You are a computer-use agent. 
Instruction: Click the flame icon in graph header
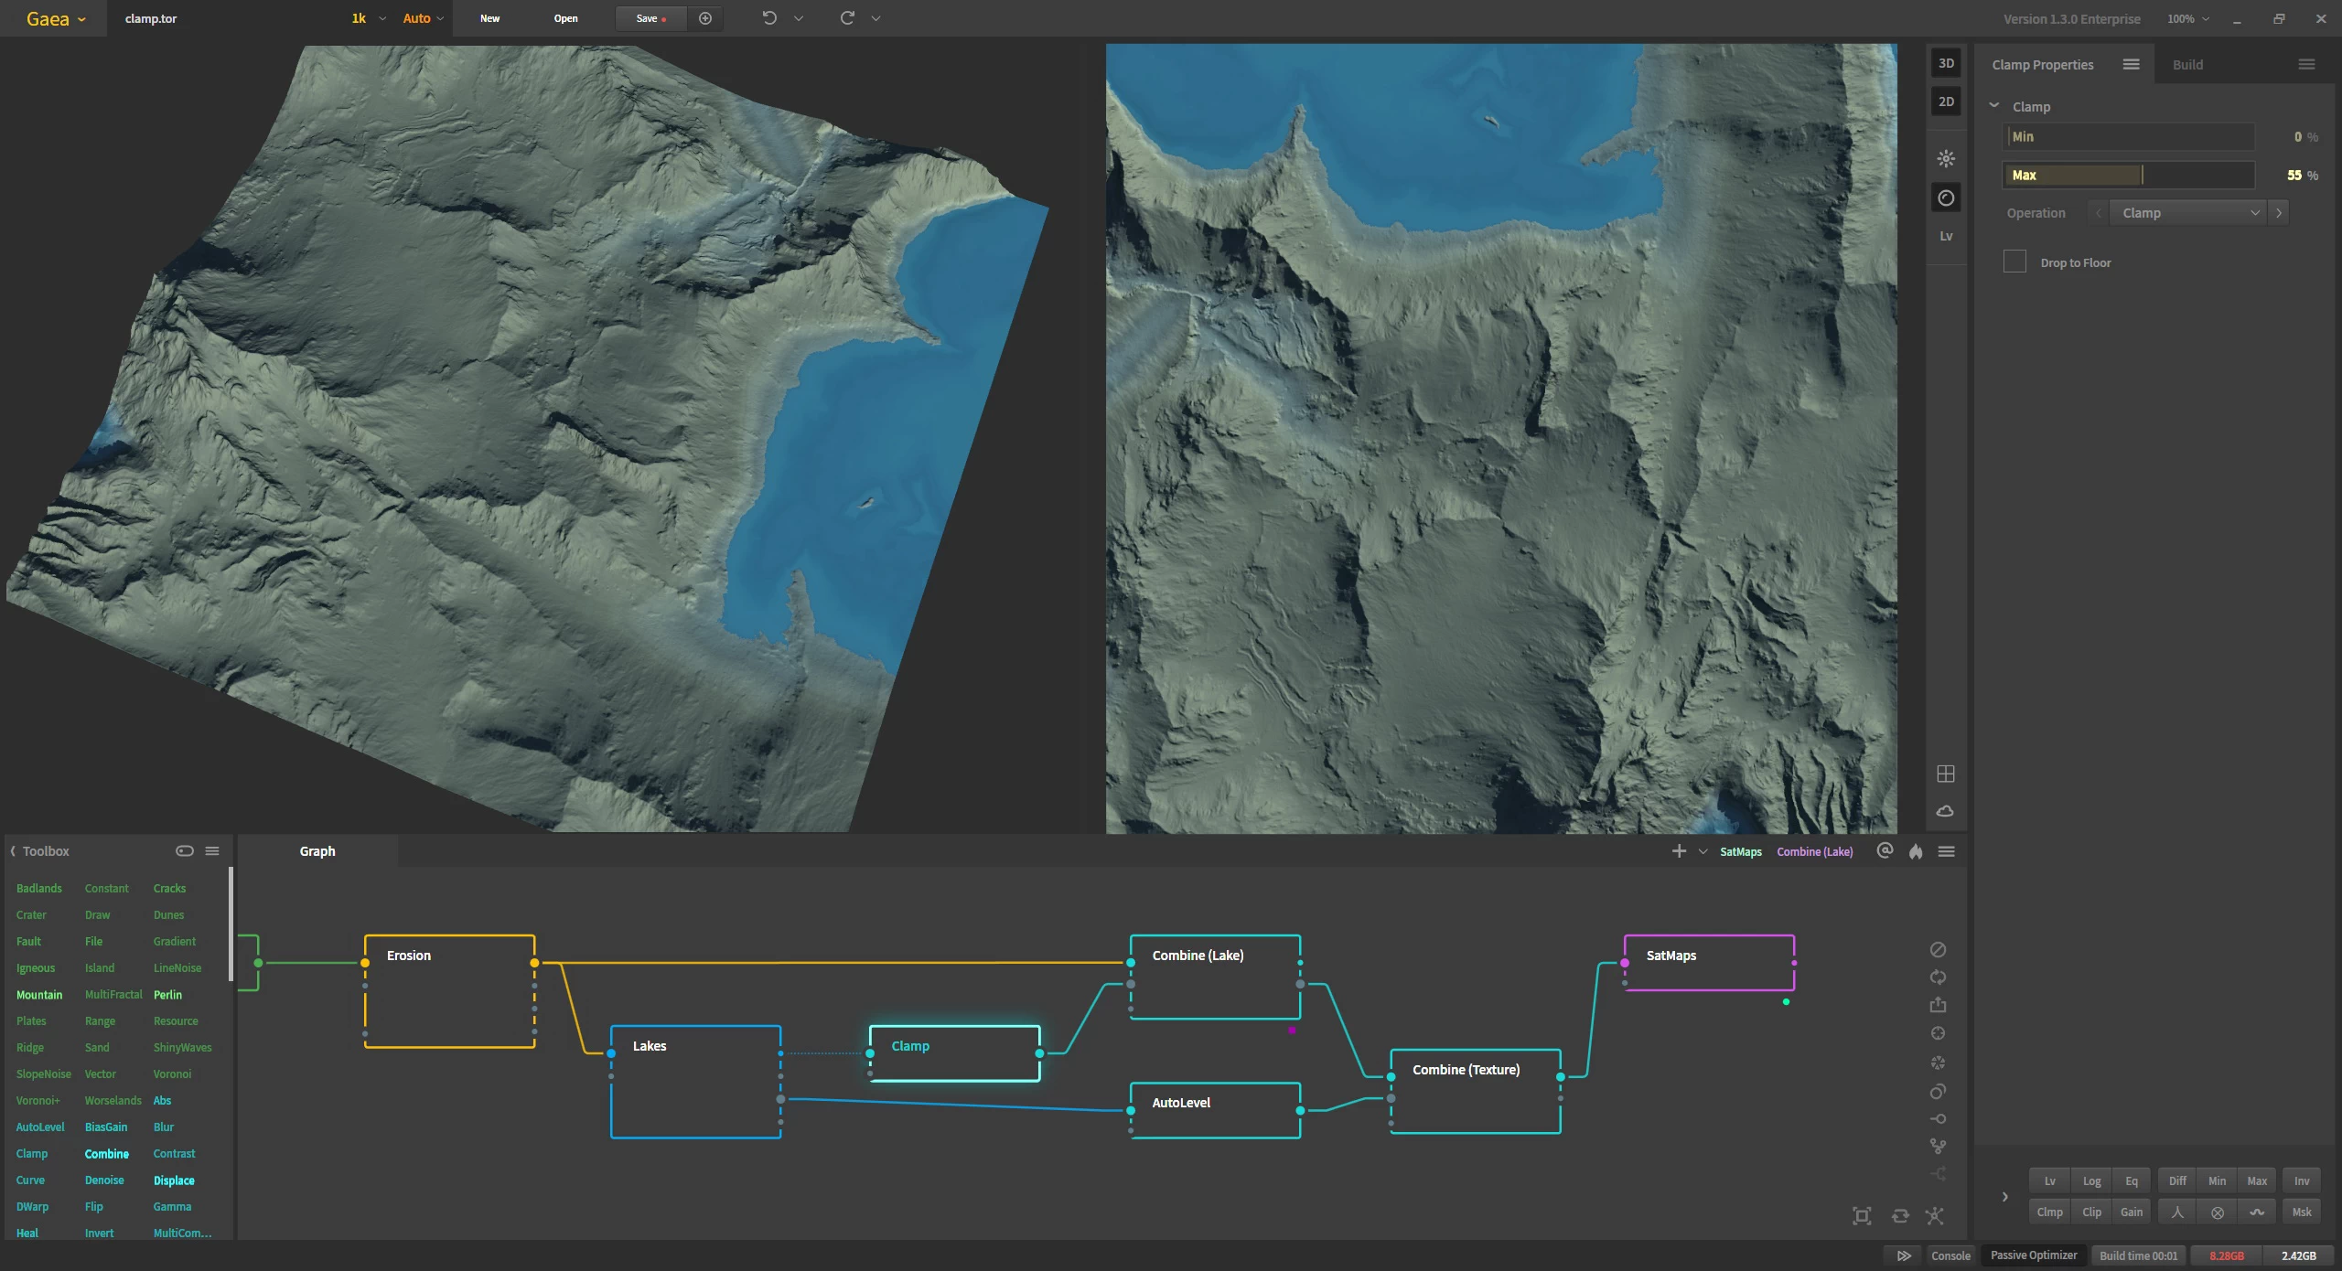click(1916, 851)
